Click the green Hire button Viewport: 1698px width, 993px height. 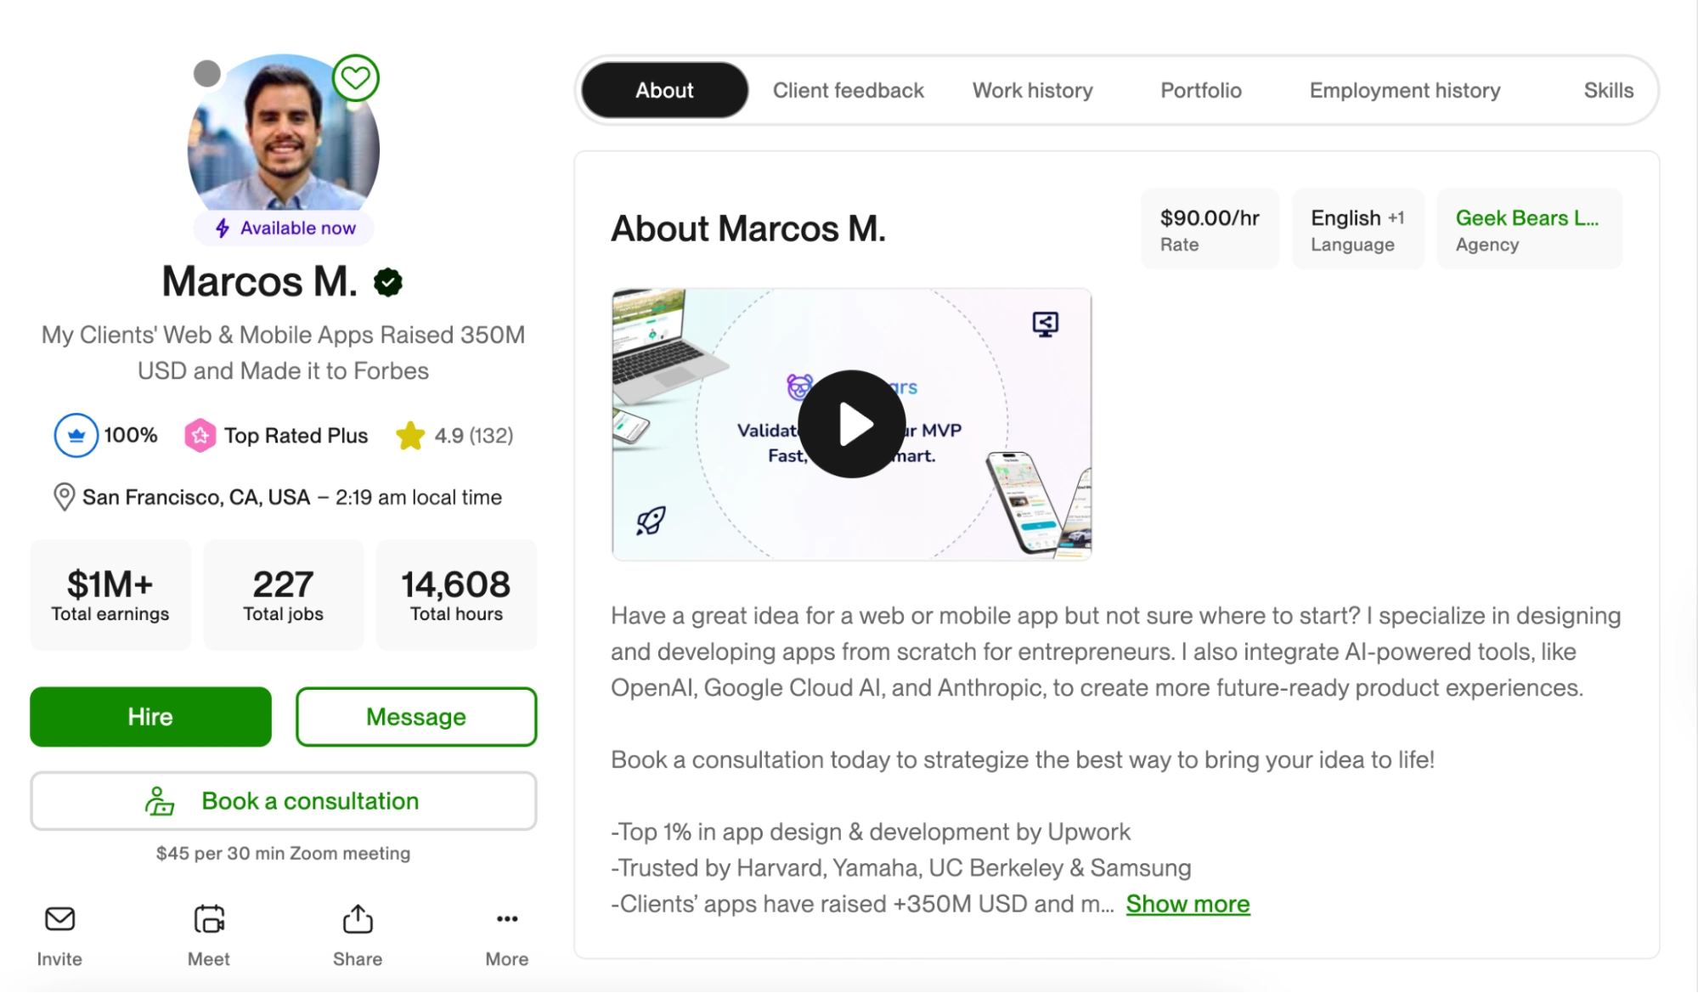click(150, 717)
